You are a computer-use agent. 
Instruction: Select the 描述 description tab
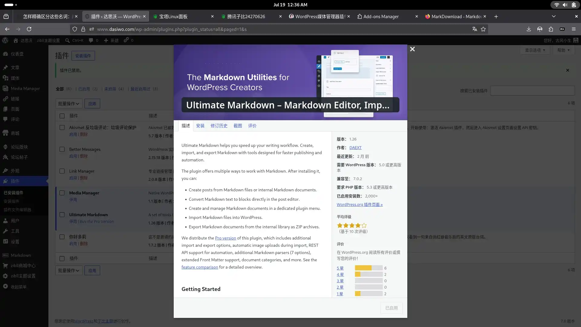point(185,126)
